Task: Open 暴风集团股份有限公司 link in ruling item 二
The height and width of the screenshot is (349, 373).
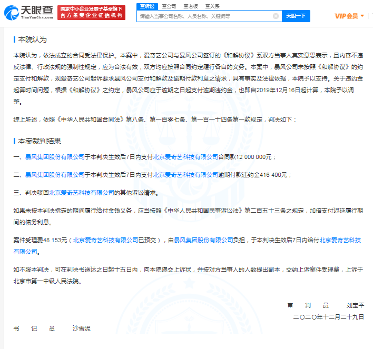Action: point(55,175)
